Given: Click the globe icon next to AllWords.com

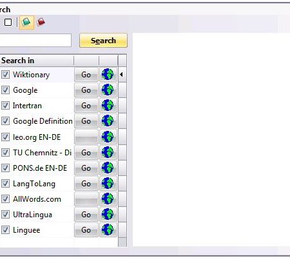Looking at the screenshot, I should (108, 199).
